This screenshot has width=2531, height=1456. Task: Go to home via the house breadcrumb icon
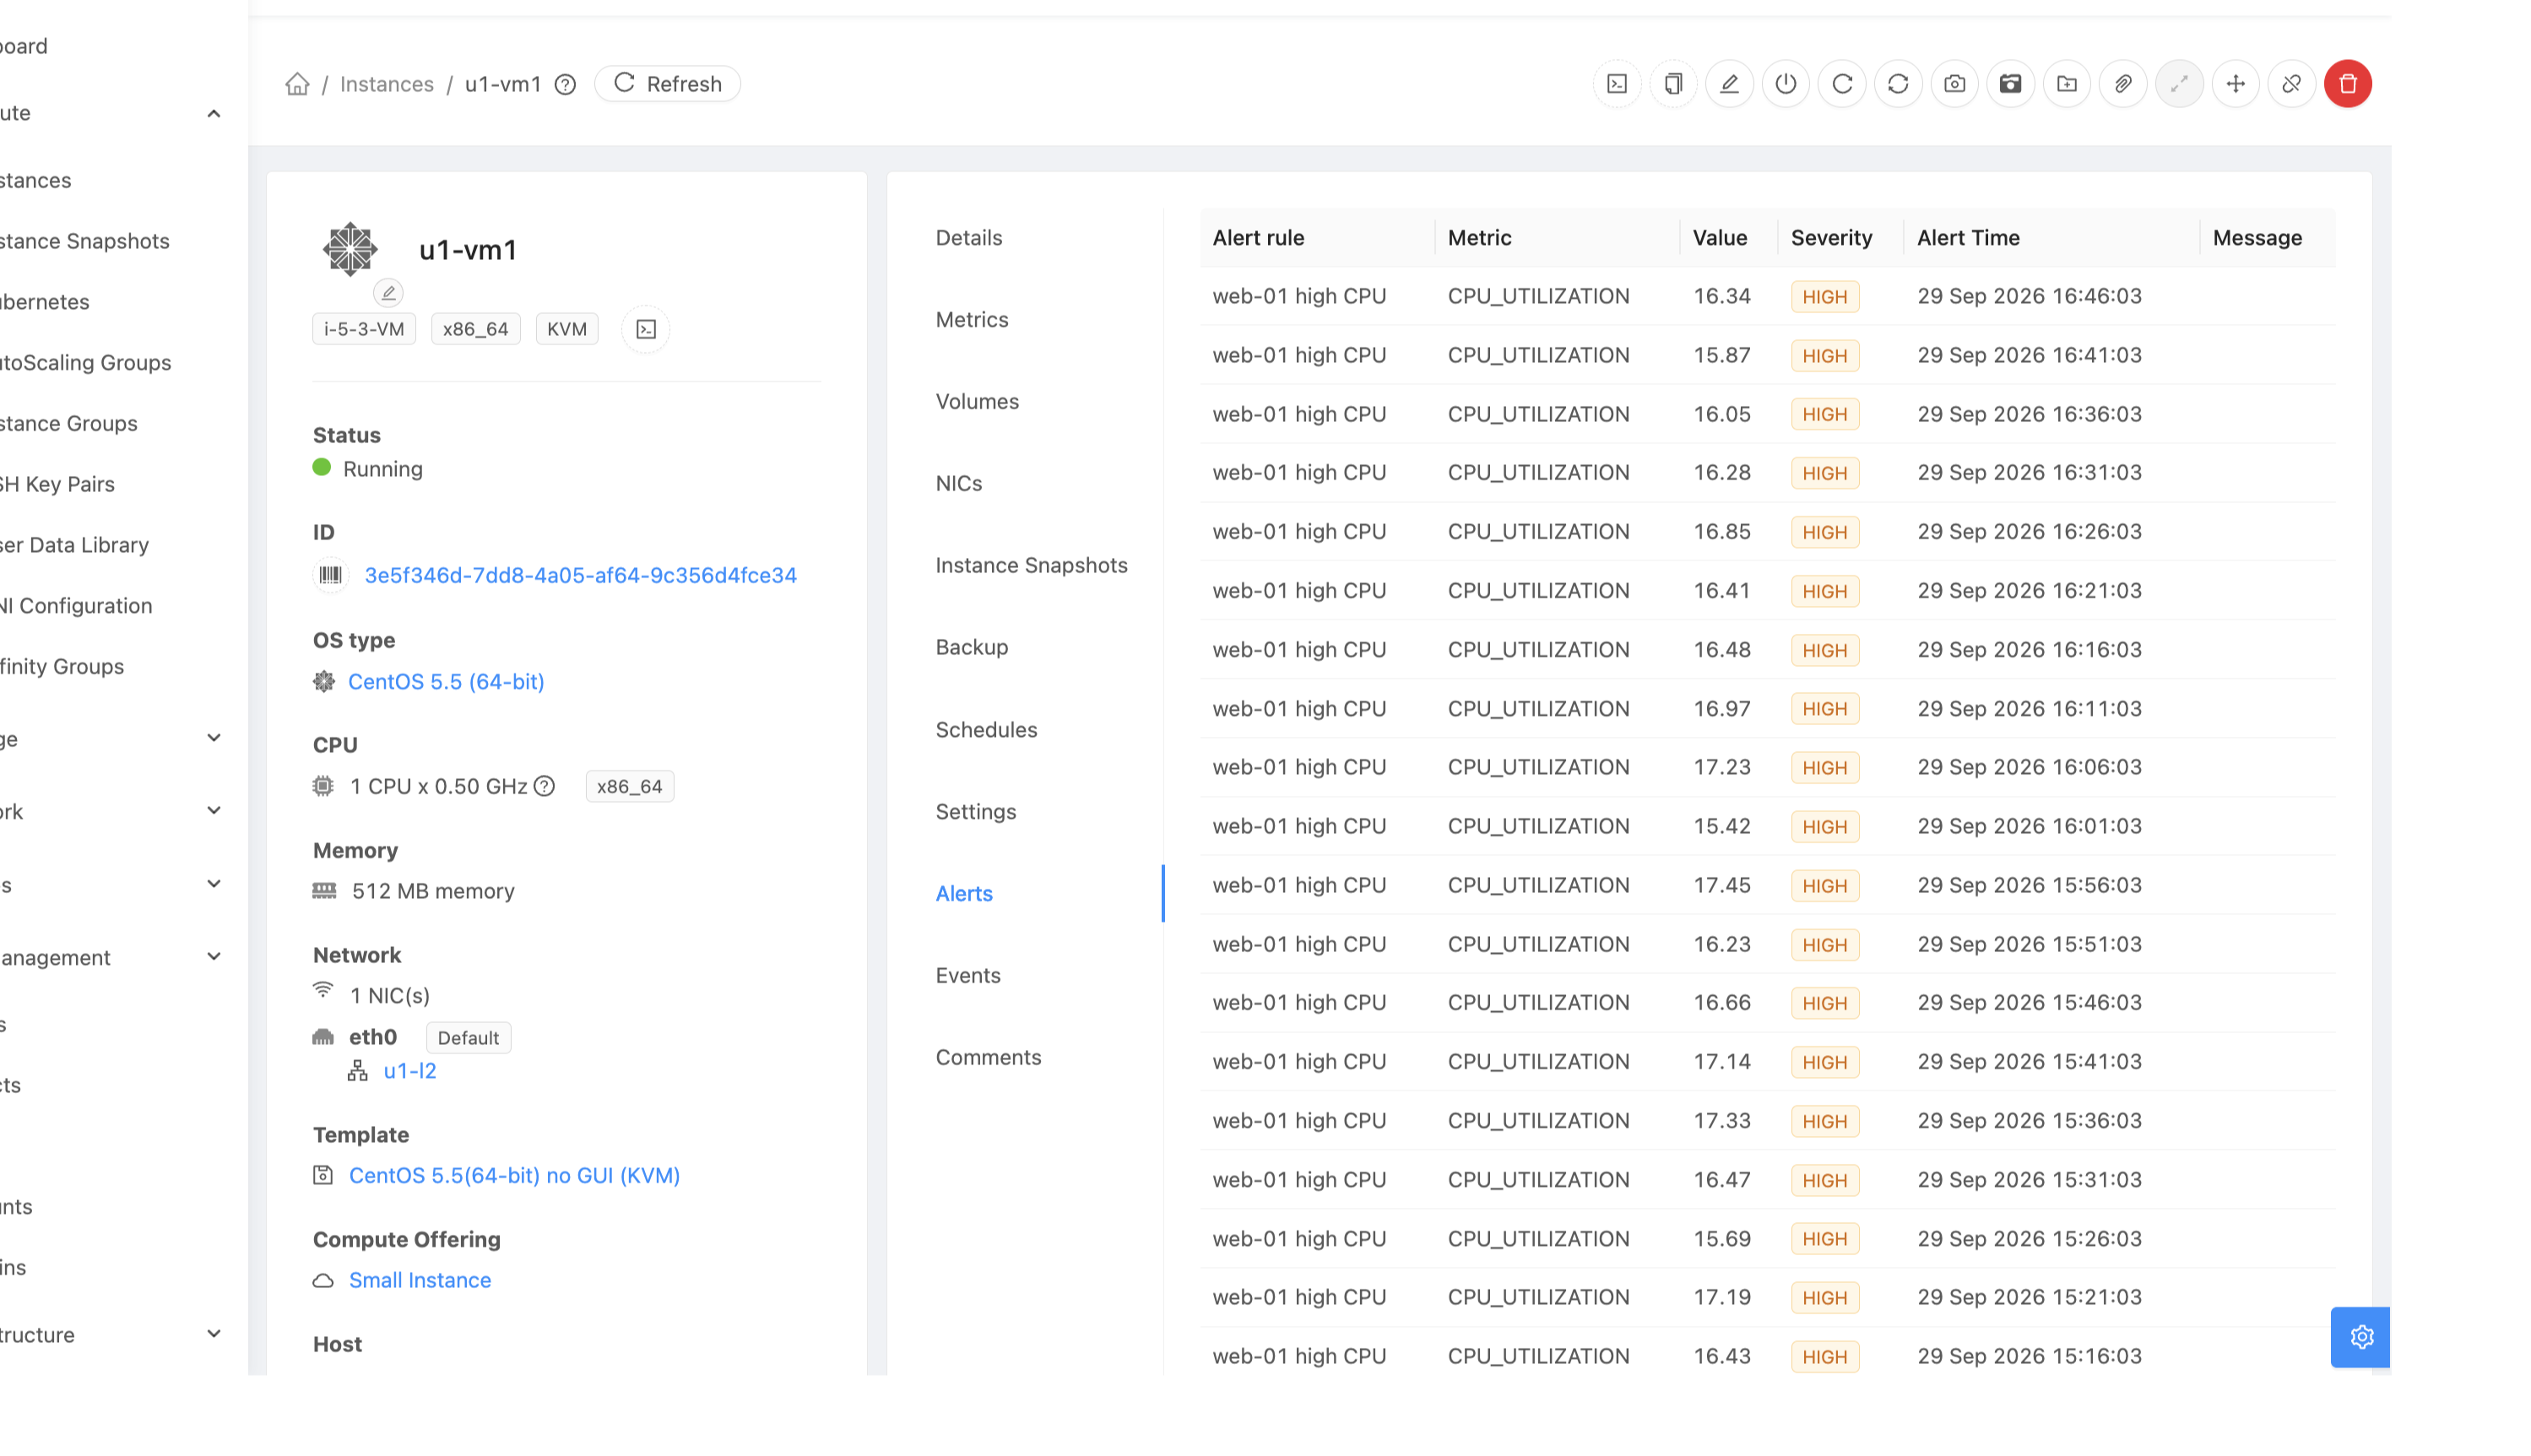coord(297,84)
